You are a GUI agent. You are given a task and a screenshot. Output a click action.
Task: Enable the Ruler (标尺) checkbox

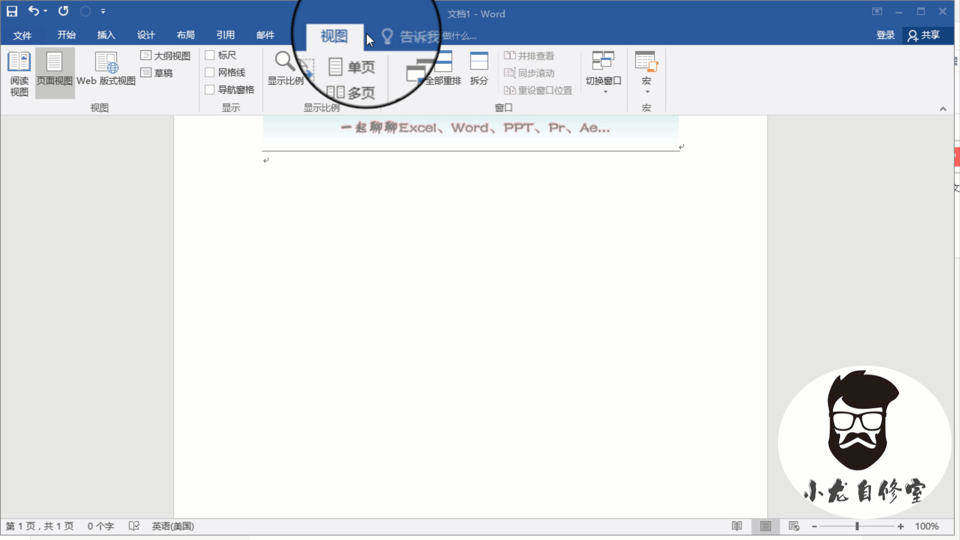[210, 55]
